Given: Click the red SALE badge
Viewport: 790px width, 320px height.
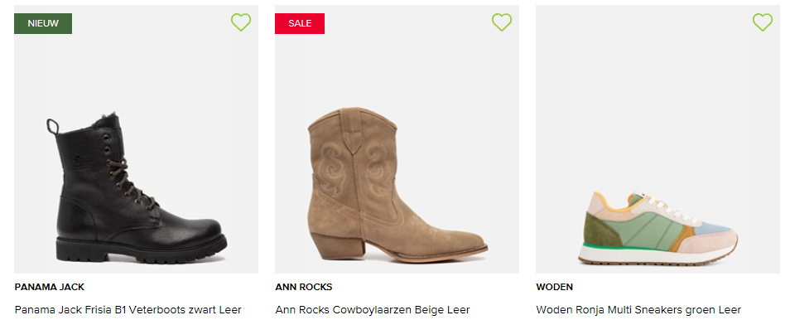Looking at the screenshot, I should click(299, 23).
